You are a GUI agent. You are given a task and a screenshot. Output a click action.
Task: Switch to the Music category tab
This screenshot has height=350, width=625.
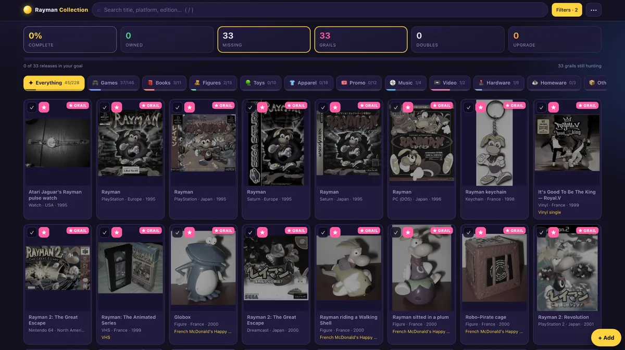[x=406, y=83]
